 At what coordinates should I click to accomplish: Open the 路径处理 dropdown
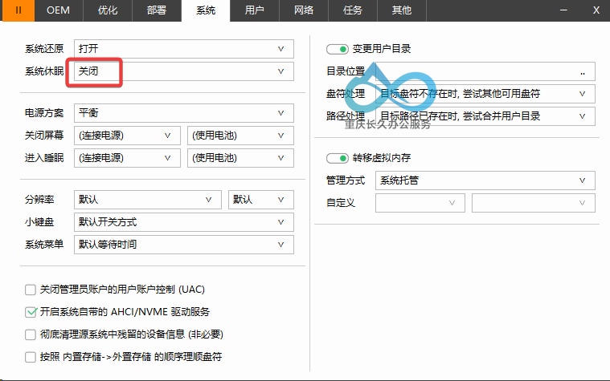tap(485, 116)
